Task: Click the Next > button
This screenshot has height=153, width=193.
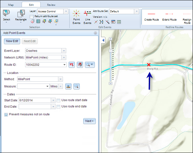Action: point(89,121)
